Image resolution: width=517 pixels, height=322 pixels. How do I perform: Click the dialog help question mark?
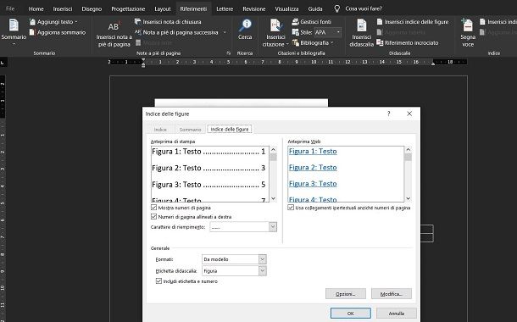click(389, 114)
